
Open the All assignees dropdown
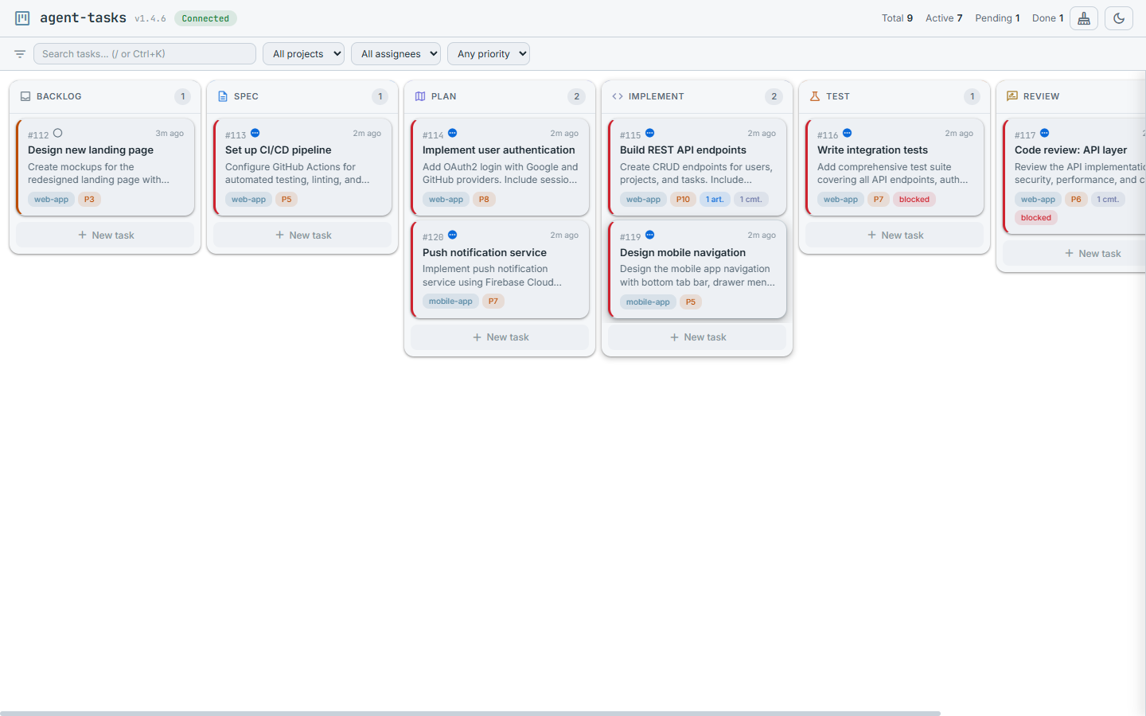(x=396, y=53)
